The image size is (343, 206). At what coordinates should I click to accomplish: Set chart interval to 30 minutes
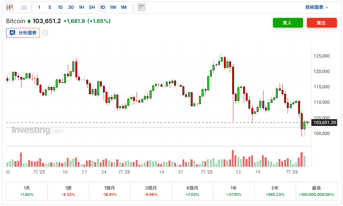[x=71, y=7]
